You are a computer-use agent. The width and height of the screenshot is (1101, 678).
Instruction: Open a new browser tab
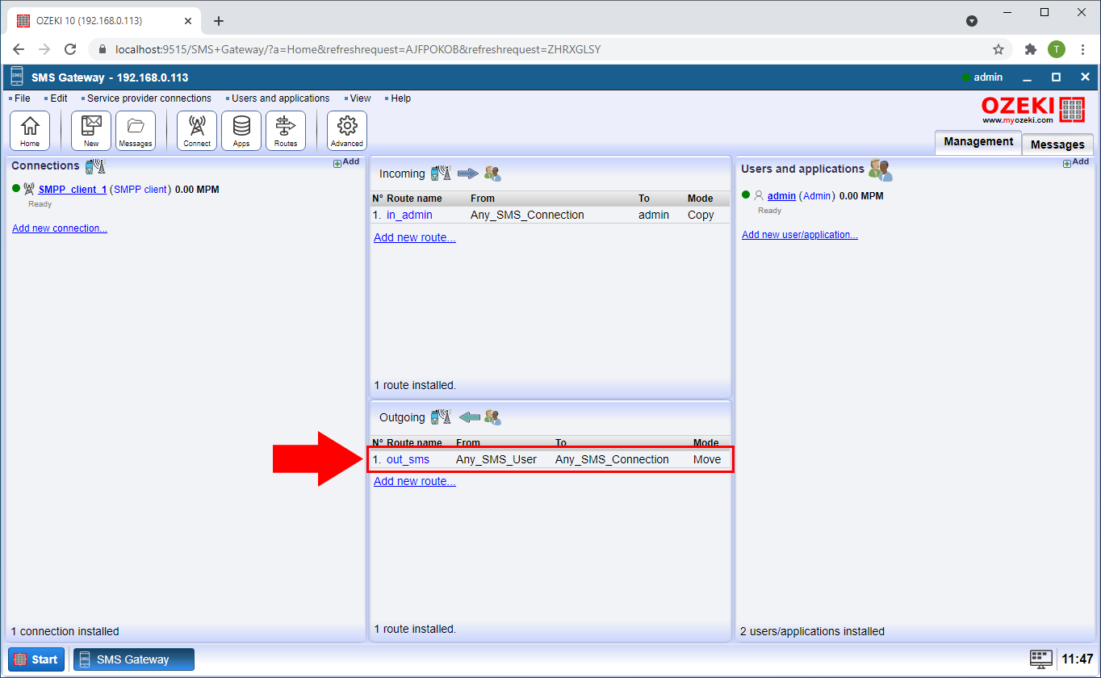coord(218,21)
